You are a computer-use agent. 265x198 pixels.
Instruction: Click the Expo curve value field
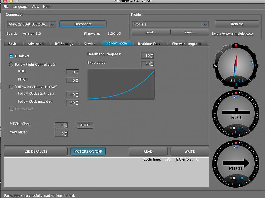point(146,64)
